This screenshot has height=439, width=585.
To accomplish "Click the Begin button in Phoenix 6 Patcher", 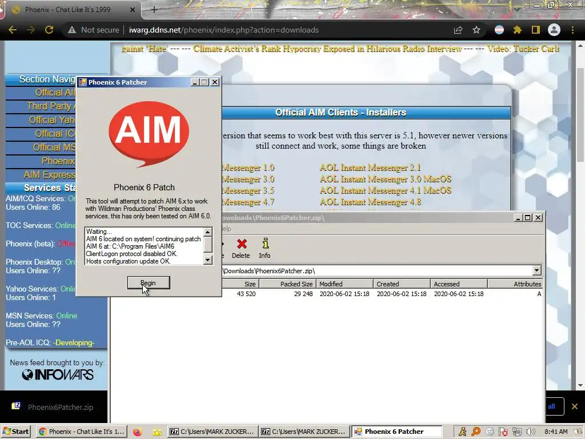I will coord(149,282).
